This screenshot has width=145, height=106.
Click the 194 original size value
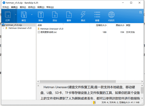122,32
